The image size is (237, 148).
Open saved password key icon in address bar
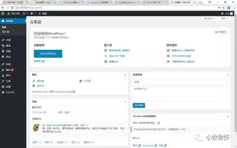point(219,7)
